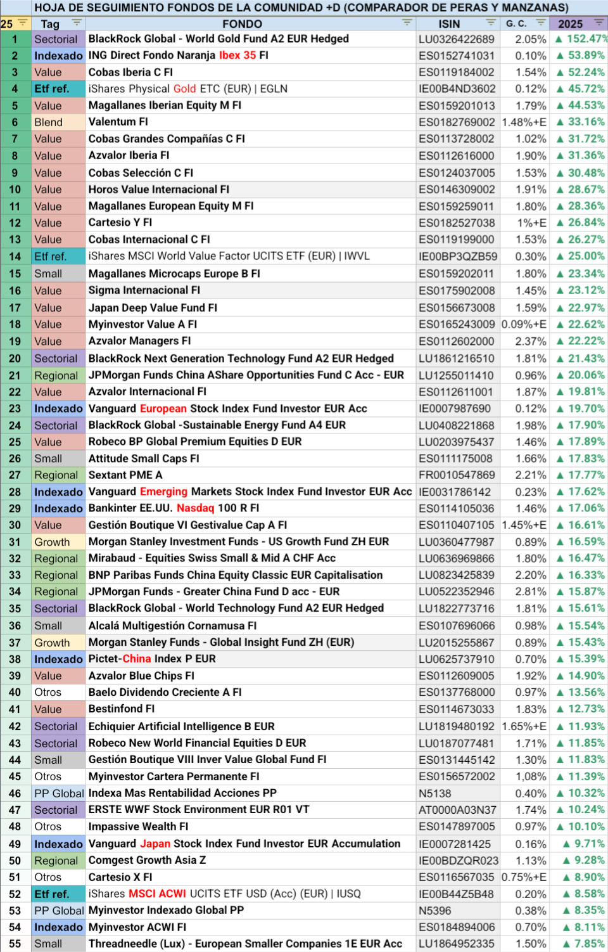
Task: Click the 2.81% G.C. value
Action: click(531, 592)
